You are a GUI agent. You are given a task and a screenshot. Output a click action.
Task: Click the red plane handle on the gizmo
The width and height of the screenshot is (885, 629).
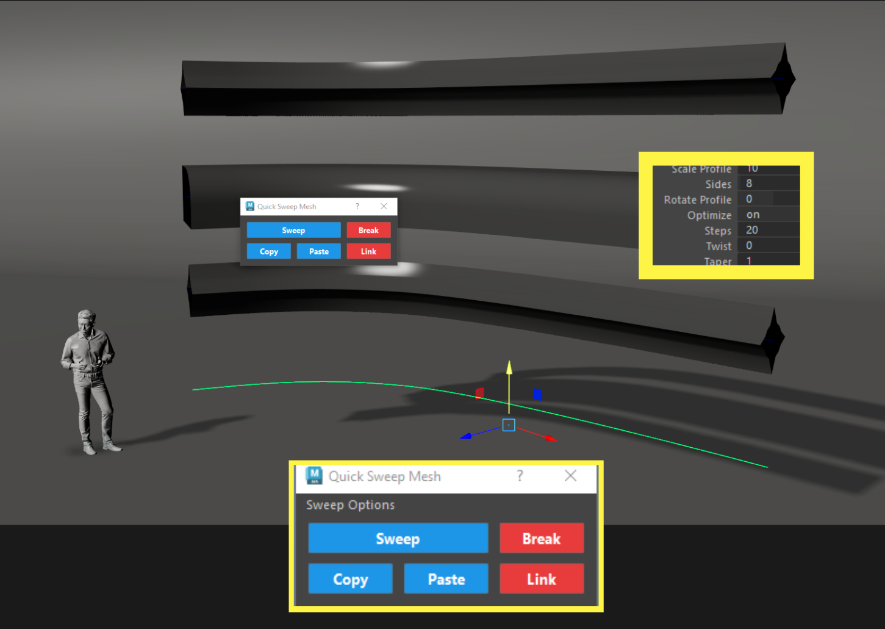(x=479, y=393)
